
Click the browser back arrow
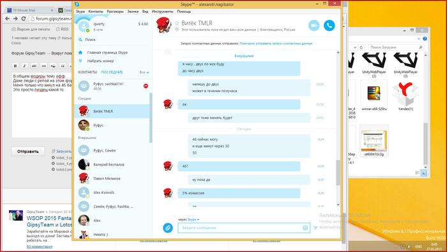(x=8, y=19)
